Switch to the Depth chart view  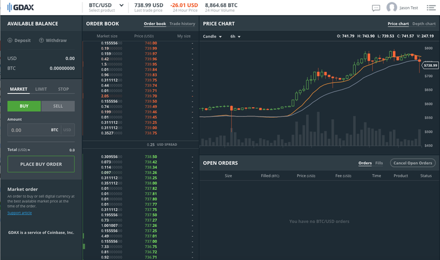pyautogui.click(x=423, y=24)
